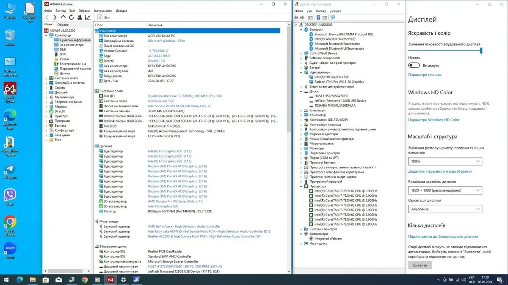Open Viber desktop shortcut

click(10, 196)
